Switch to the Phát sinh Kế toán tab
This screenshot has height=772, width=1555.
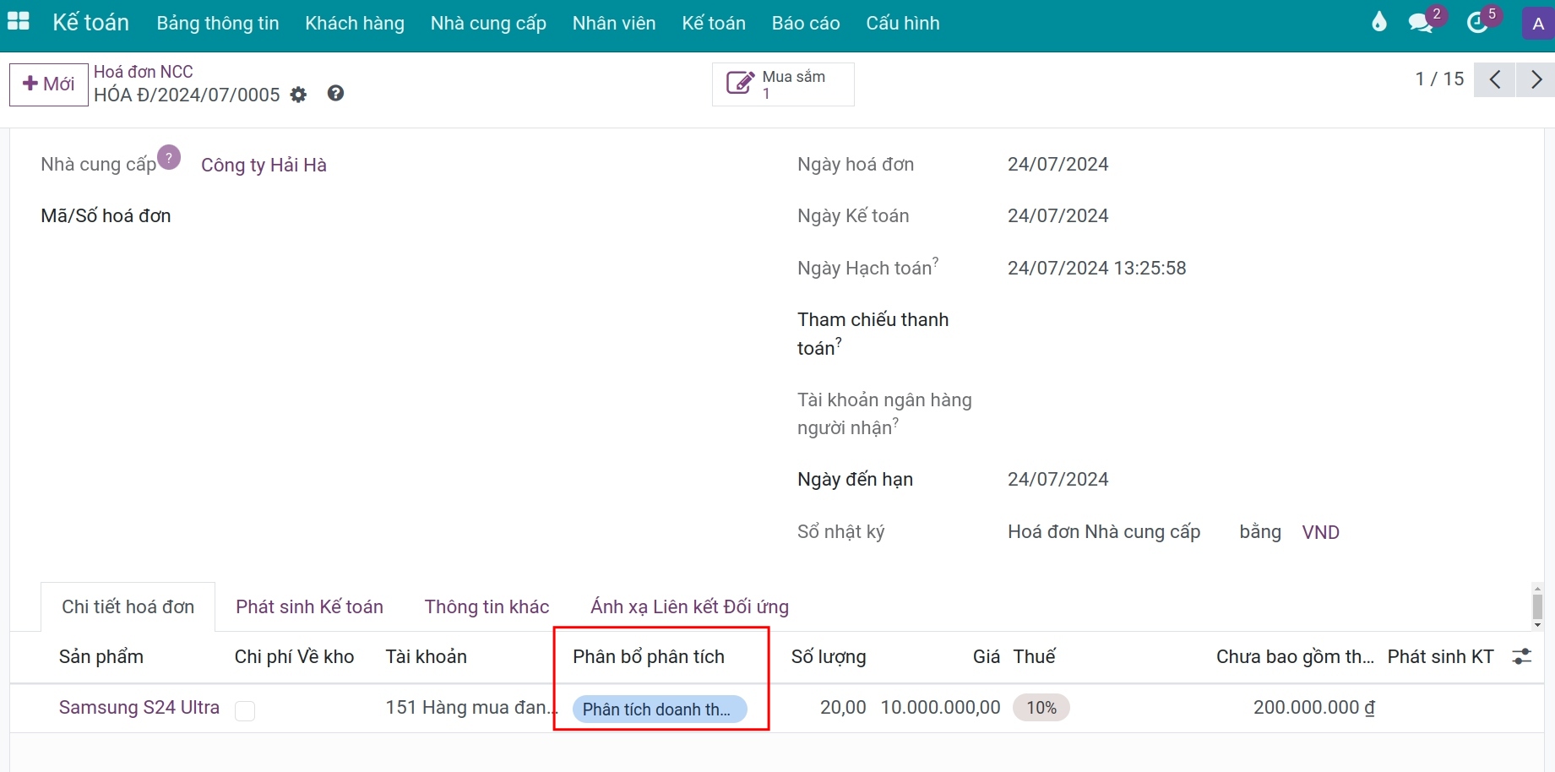click(309, 606)
